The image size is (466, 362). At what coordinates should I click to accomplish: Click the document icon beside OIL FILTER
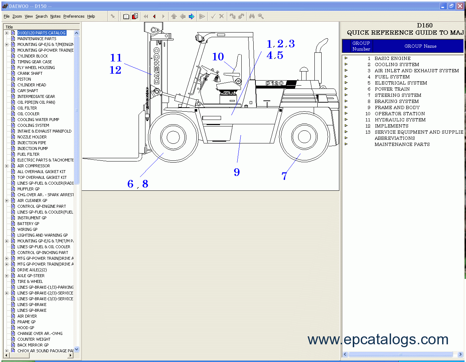13,108
